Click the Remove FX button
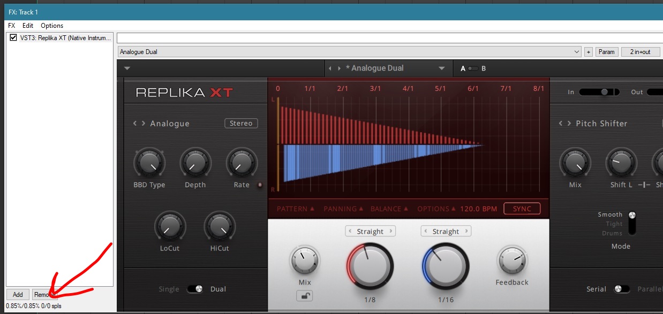 [x=44, y=295]
